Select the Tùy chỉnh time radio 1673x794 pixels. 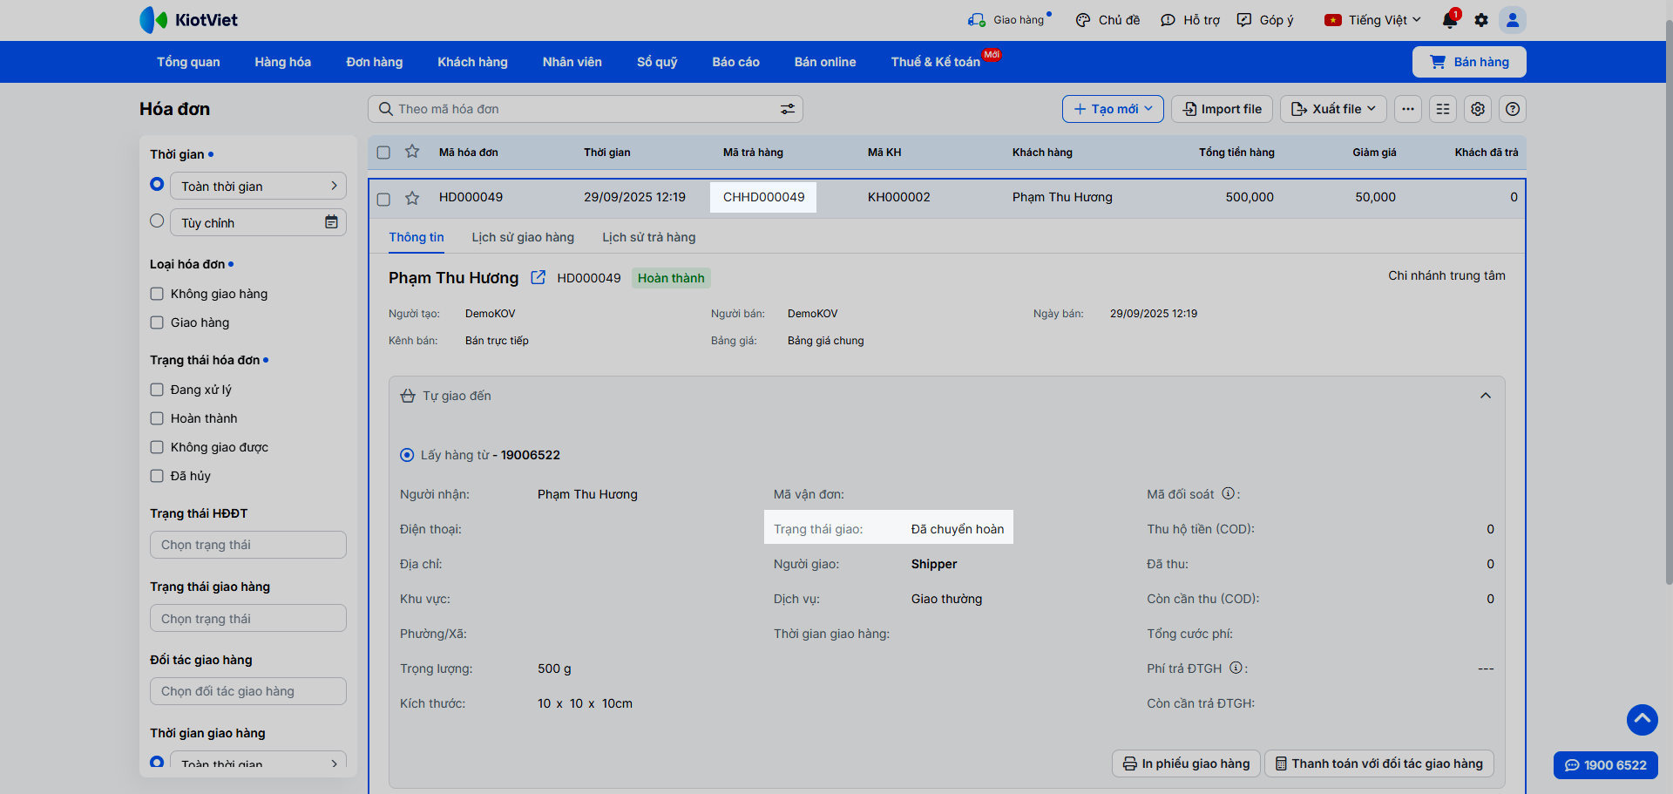[157, 221]
